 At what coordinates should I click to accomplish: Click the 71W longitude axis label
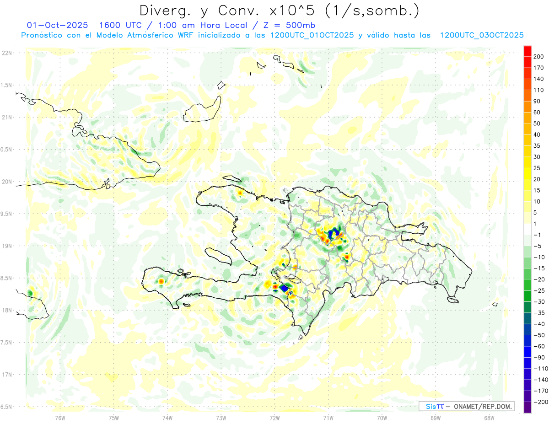click(x=328, y=417)
